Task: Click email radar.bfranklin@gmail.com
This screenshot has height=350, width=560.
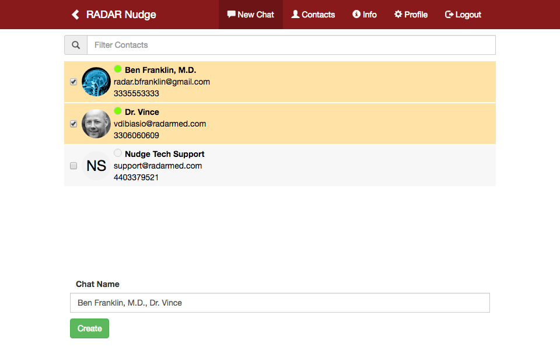Action: point(162,82)
